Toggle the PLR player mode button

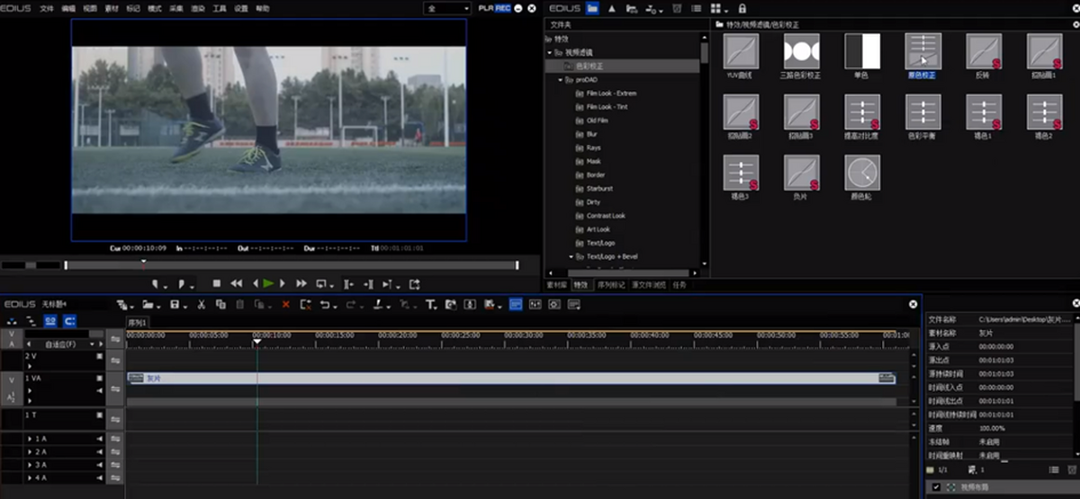tap(486, 8)
